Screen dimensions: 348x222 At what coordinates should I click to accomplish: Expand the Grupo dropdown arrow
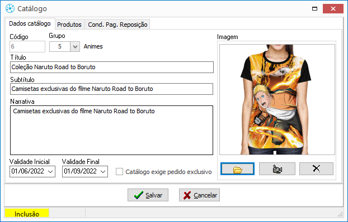75,46
